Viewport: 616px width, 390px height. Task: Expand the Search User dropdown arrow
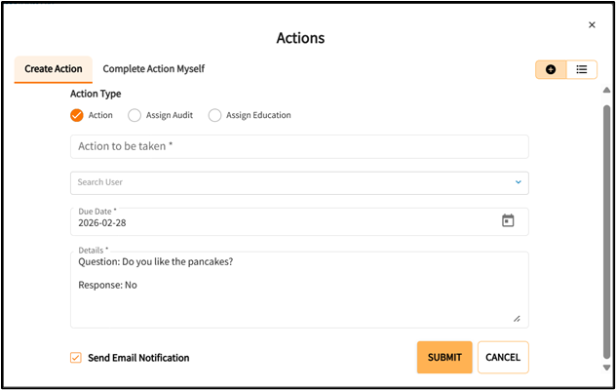pos(518,182)
